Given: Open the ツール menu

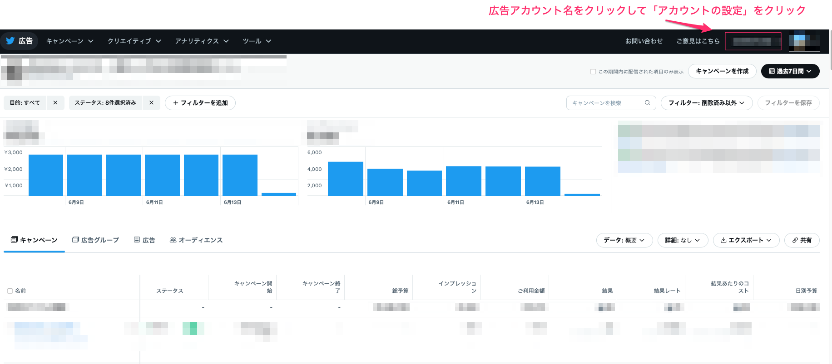Looking at the screenshot, I should [x=257, y=41].
